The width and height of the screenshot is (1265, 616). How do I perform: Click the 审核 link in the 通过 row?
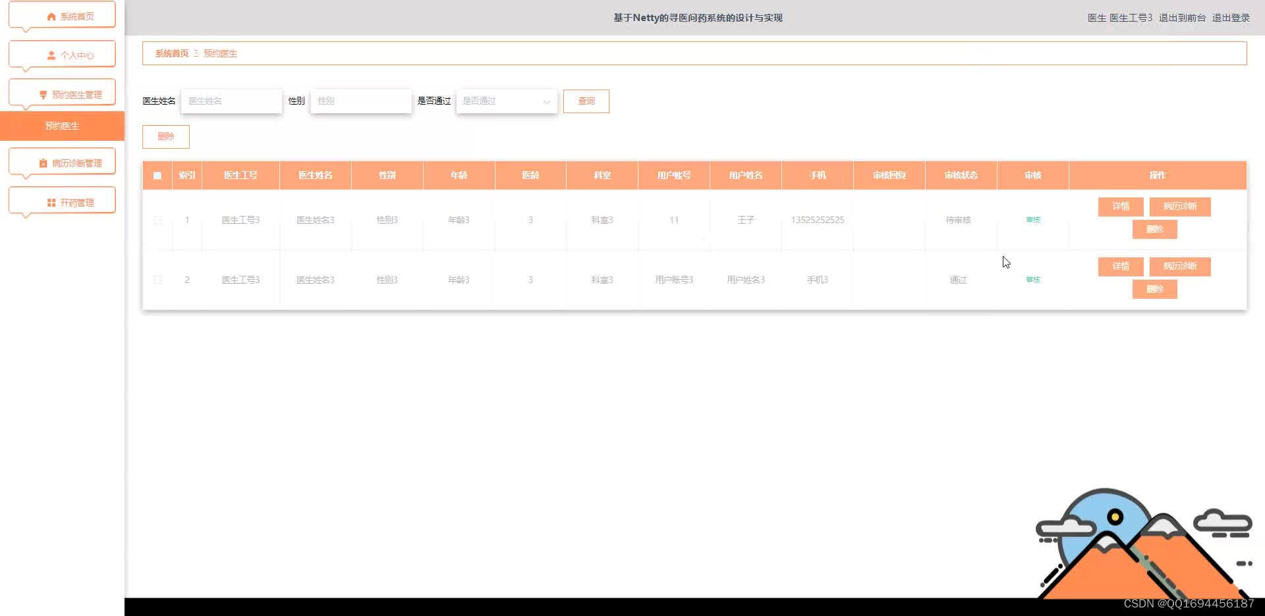(1033, 280)
